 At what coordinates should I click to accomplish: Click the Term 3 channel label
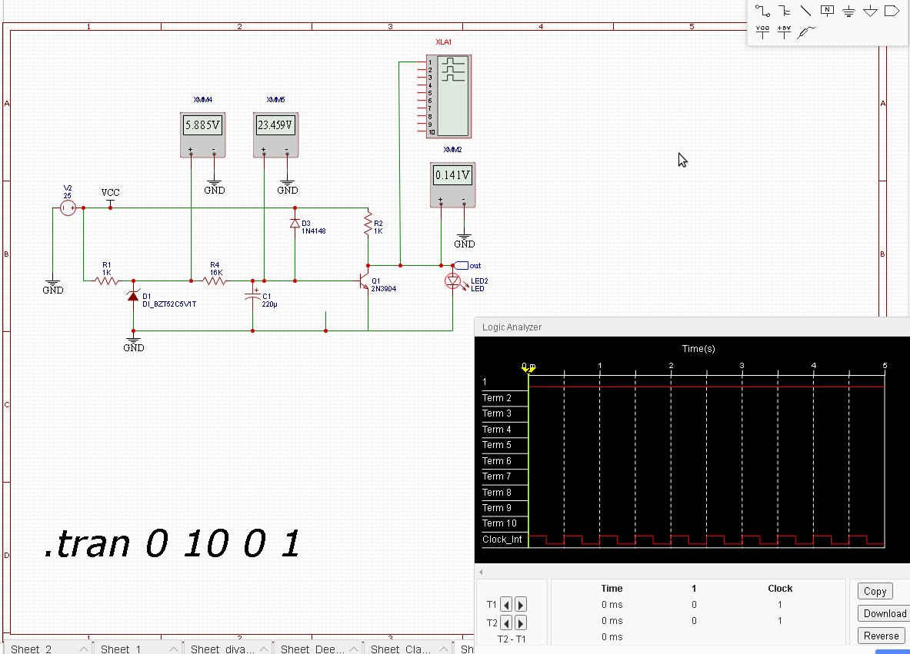[497, 413]
